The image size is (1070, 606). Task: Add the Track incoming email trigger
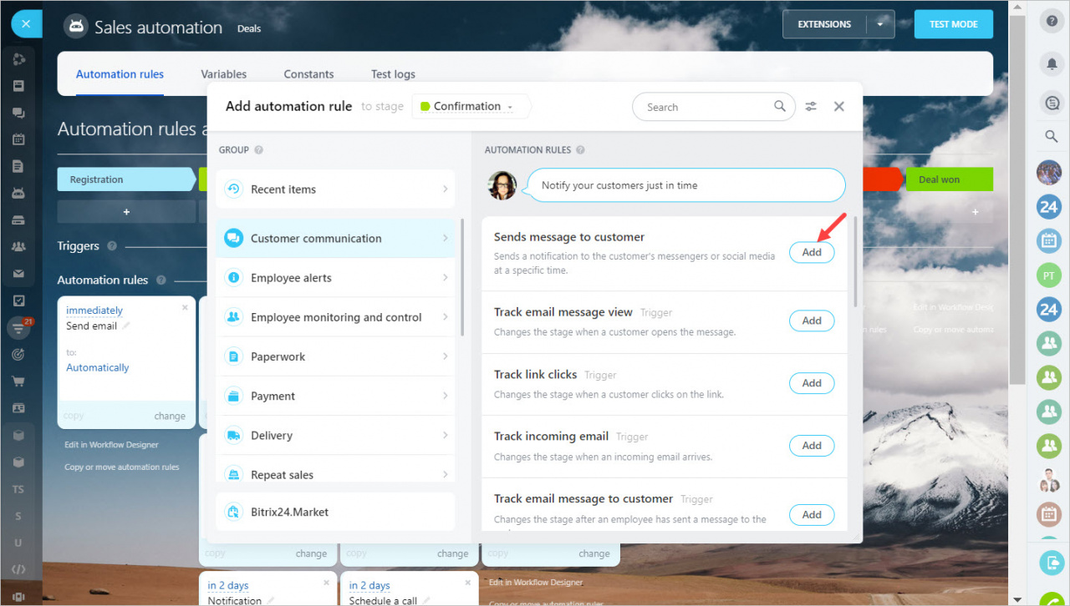point(812,446)
